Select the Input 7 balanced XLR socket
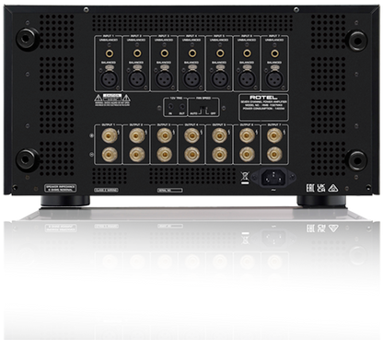Image resolution: width=383 pixels, height=340 pixels. point(274,78)
